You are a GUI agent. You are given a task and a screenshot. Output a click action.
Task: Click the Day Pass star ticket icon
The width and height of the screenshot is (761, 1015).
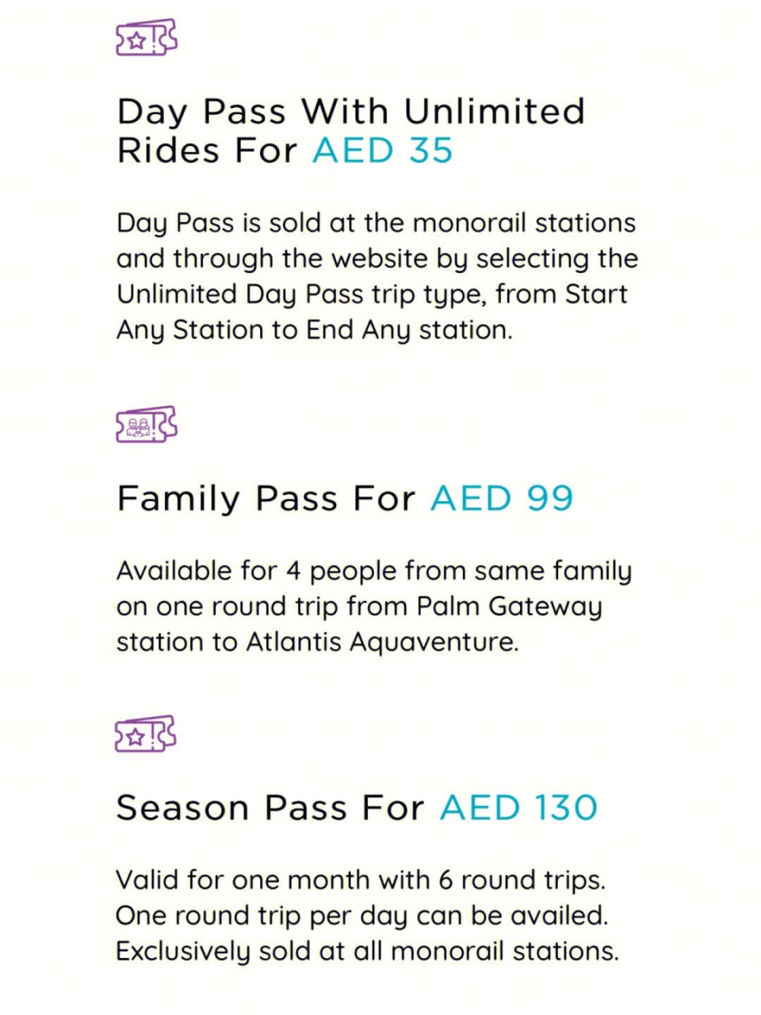click(x=147, y=37)
